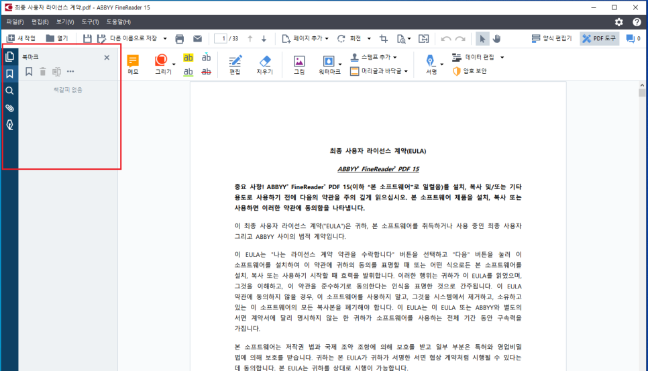Select the 그리기 drawing tool
This screenshot has height=371, width=648.
click(x=162, y=64)
